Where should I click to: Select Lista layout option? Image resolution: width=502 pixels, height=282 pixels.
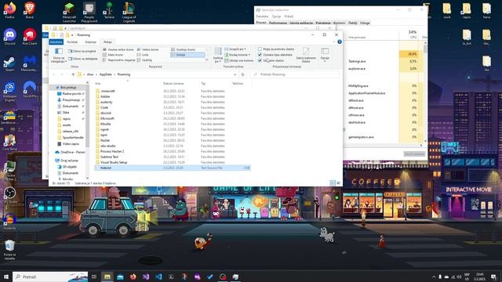click(143, 55)
